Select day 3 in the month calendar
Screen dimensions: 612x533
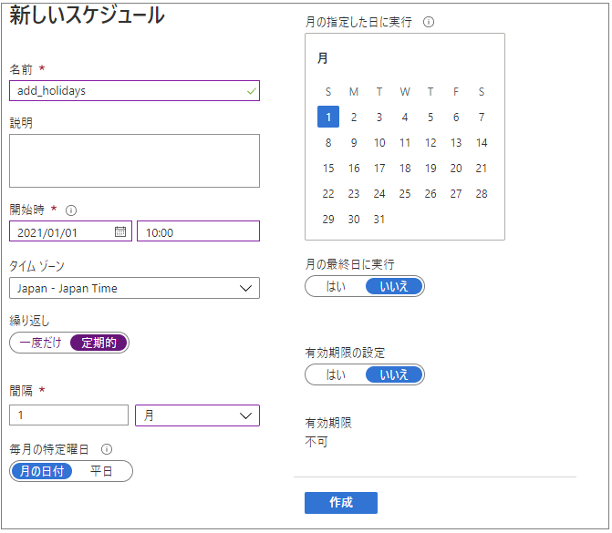(379, 117)
